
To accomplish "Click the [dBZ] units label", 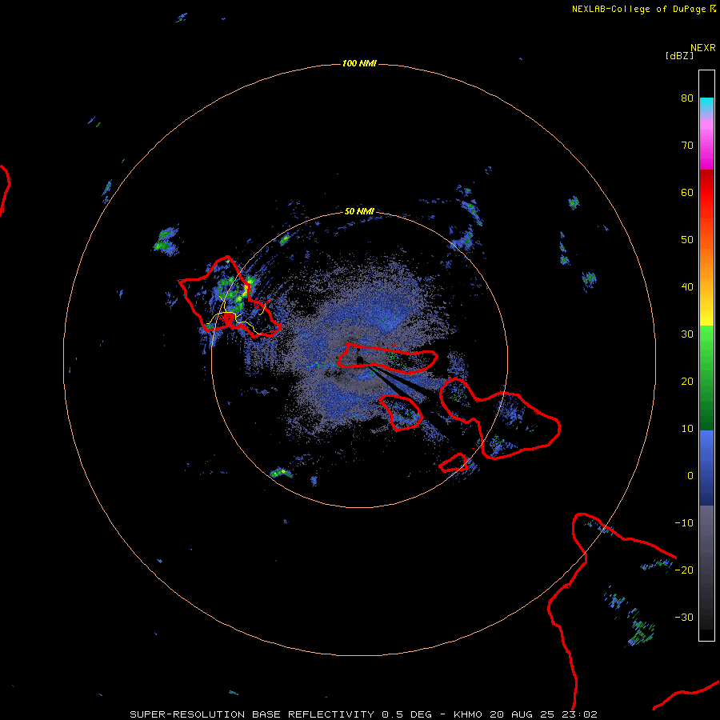I will pos(679,56).
